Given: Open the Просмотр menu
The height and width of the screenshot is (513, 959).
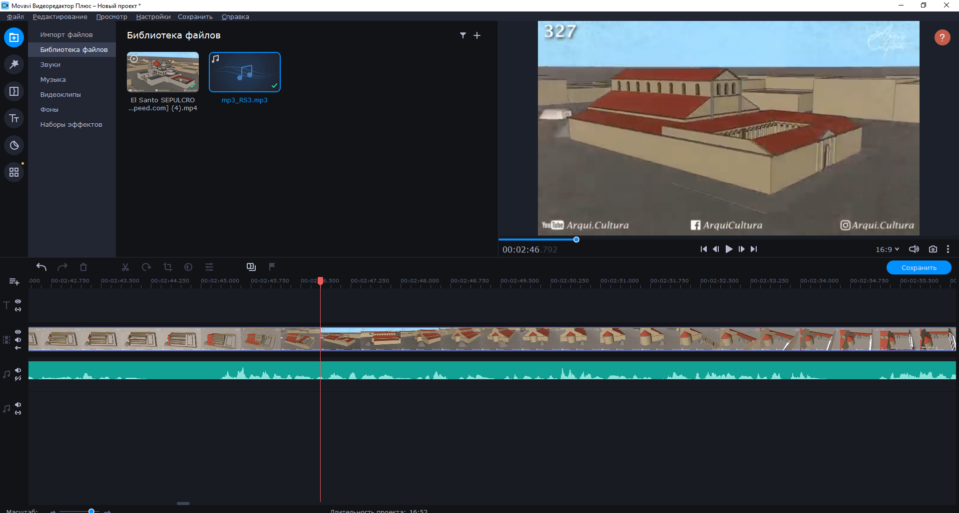Looking at the screenshot, I should point(112,16).
